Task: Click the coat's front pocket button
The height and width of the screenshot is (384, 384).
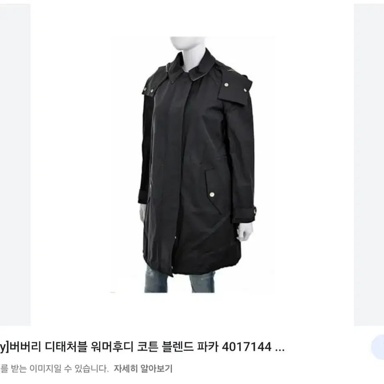Action: 212,195
